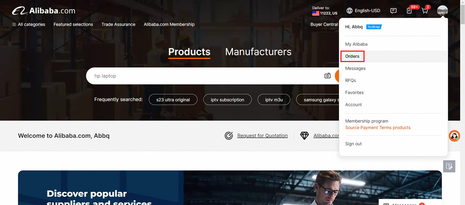465x205 pixels.
Task: Open the messages chat bubble icon
Action: [393, 11]
